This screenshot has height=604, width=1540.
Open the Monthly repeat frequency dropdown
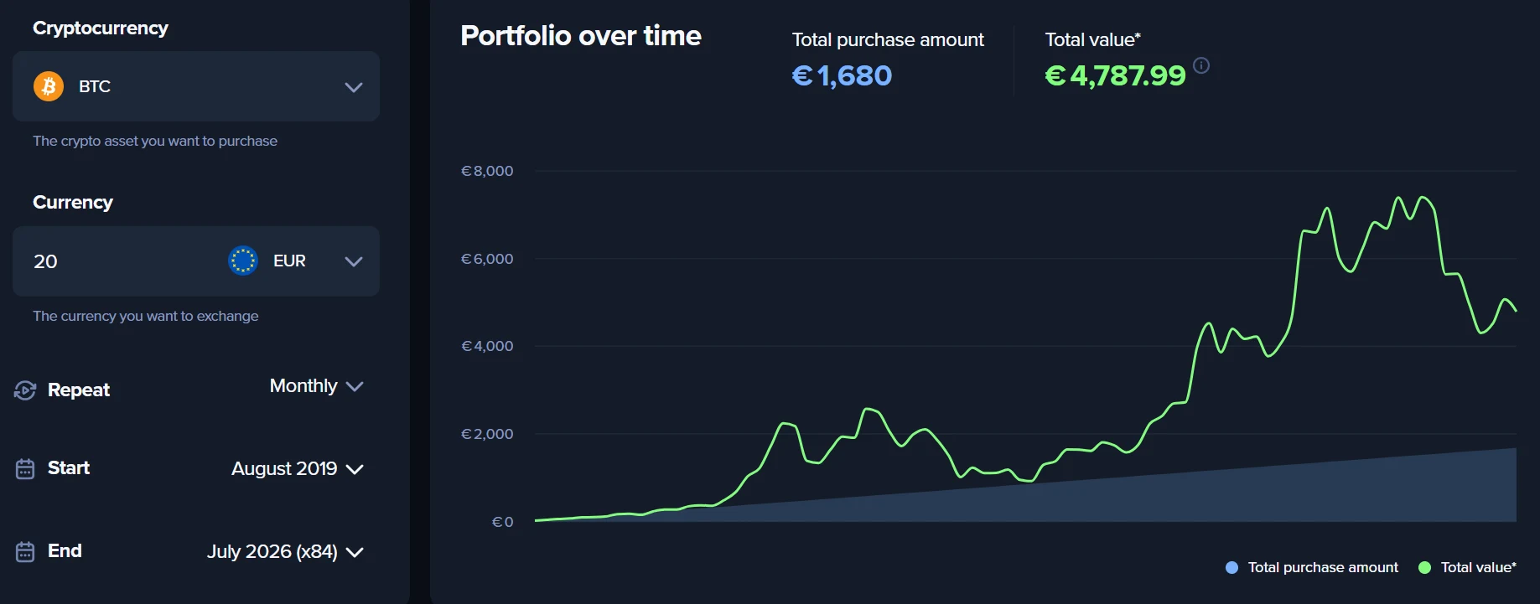(316, 386)
